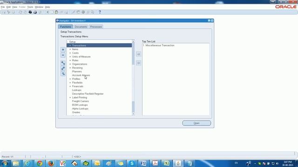Image resolution: width=298 pixels, height=167 pixels.
Task: Select Planners in the function tree
Action: pyautogui.click(x=77, y=71)
